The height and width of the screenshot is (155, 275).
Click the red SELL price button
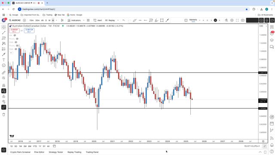[x=14, y=31]
